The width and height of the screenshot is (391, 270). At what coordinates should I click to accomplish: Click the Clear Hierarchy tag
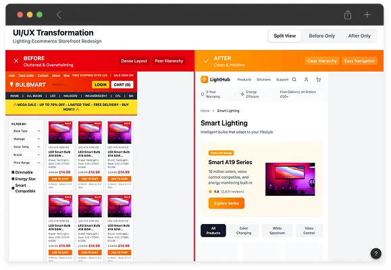click(x=321, y=61)
